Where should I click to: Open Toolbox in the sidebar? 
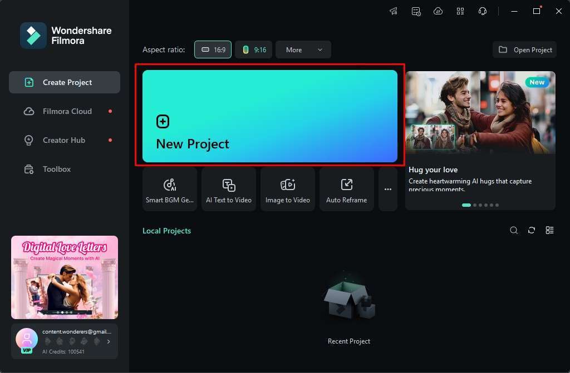65,169
